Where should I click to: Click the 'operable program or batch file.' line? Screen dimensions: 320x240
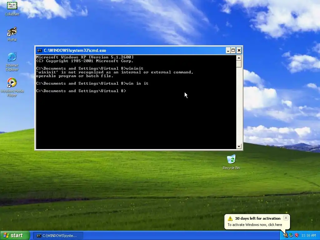[x=75, y=76]
